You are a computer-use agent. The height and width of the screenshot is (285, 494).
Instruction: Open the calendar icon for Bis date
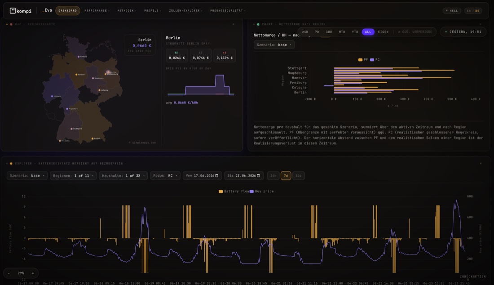258,176
